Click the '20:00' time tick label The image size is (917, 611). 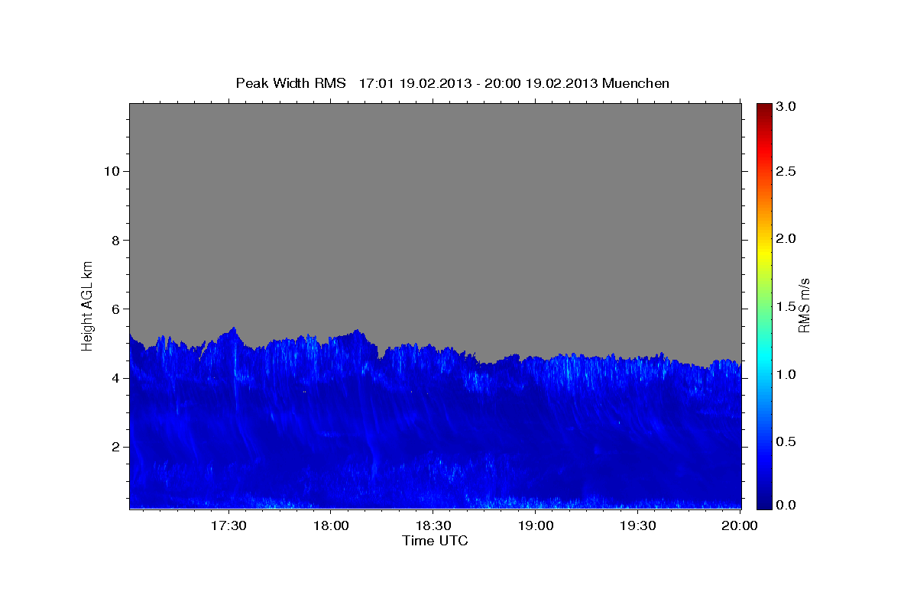coord(739,526)
